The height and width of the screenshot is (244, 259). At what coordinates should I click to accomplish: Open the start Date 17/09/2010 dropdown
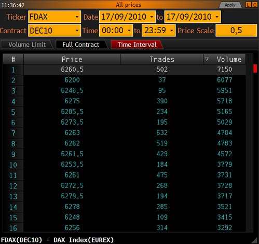(x=127, y=17)
